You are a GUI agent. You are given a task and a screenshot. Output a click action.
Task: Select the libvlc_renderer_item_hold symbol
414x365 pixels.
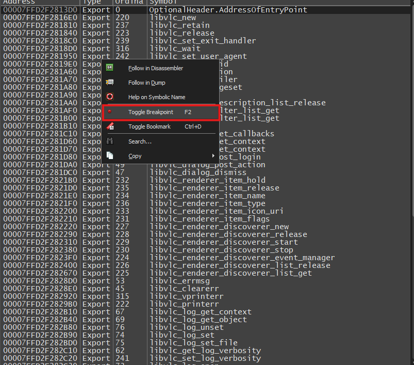coord(207,180)
